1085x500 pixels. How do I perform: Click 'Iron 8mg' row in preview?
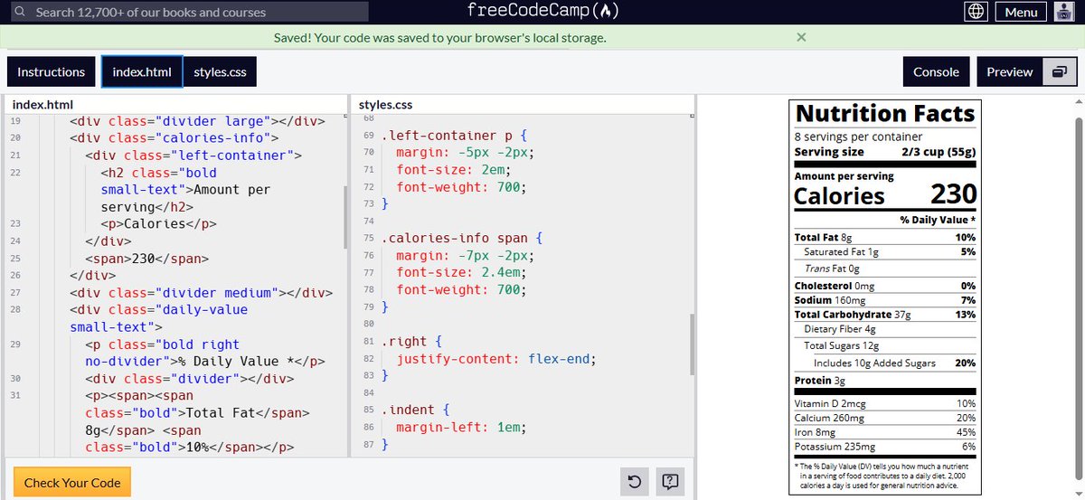[885, 432]
